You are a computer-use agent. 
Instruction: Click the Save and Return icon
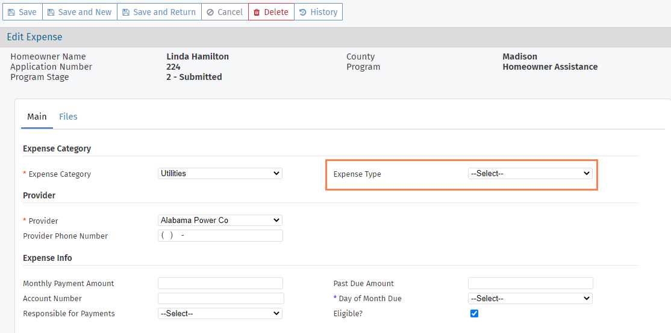coord(126,12)
